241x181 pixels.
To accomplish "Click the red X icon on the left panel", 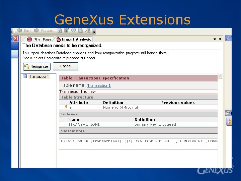I will 15,38.
